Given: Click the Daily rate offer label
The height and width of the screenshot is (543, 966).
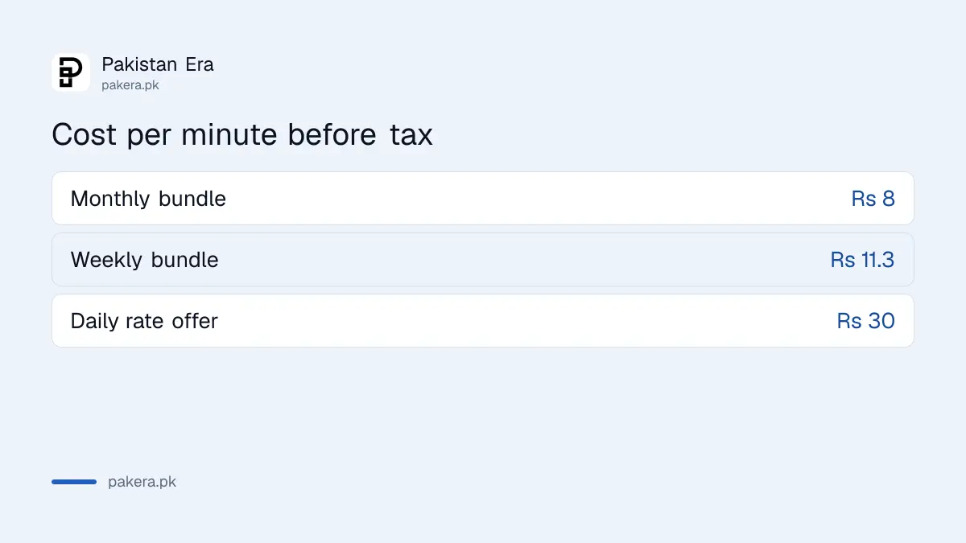Looking at the screenshot, I should tap(144, 321).
